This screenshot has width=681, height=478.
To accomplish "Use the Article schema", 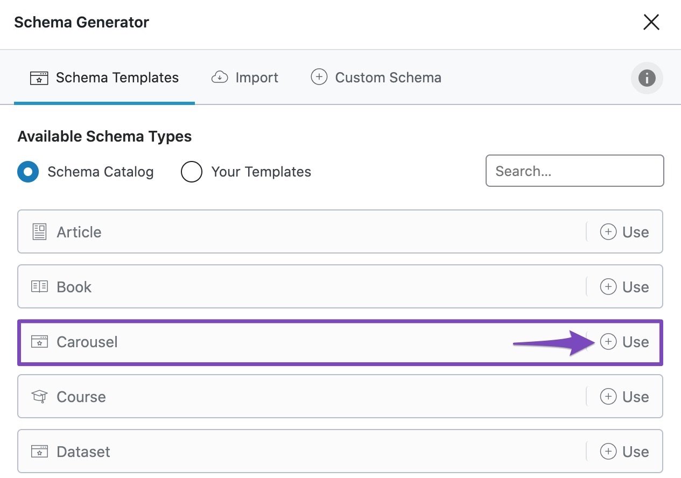I will click(x=624, y=232).
